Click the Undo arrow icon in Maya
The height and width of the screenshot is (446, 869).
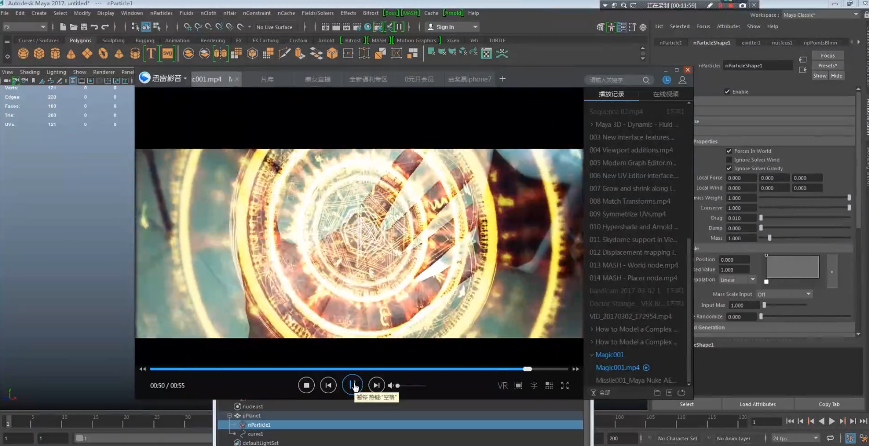[94, 27]
